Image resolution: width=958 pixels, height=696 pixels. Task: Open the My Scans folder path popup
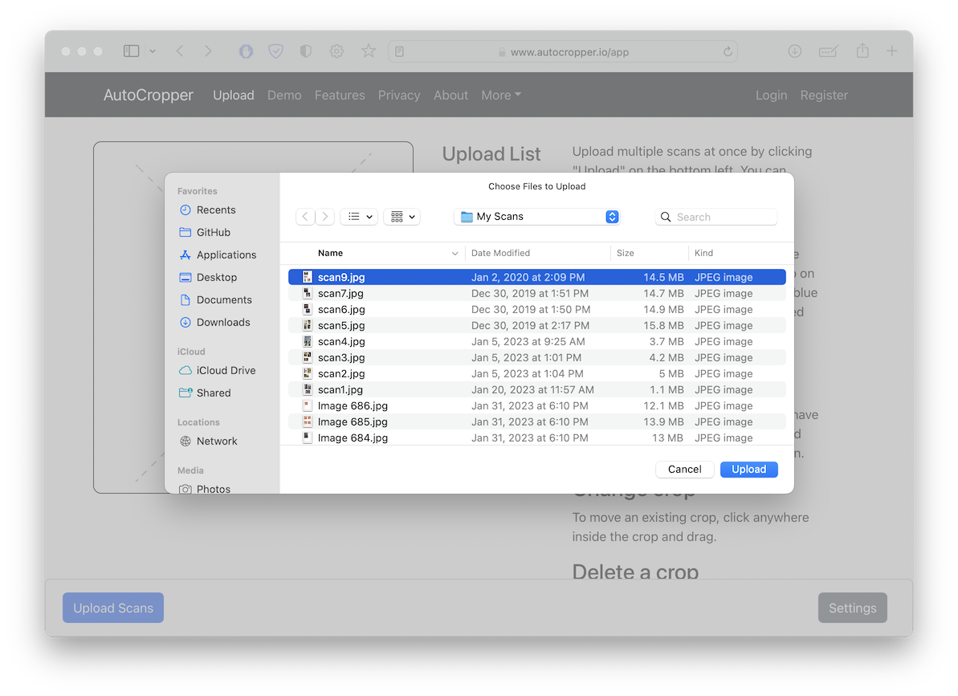pyautogui.click(x=537, y=217)
